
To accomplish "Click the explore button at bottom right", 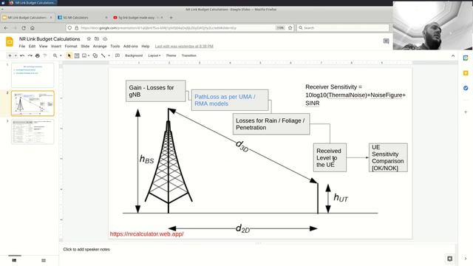I will [x=449, y=259].
